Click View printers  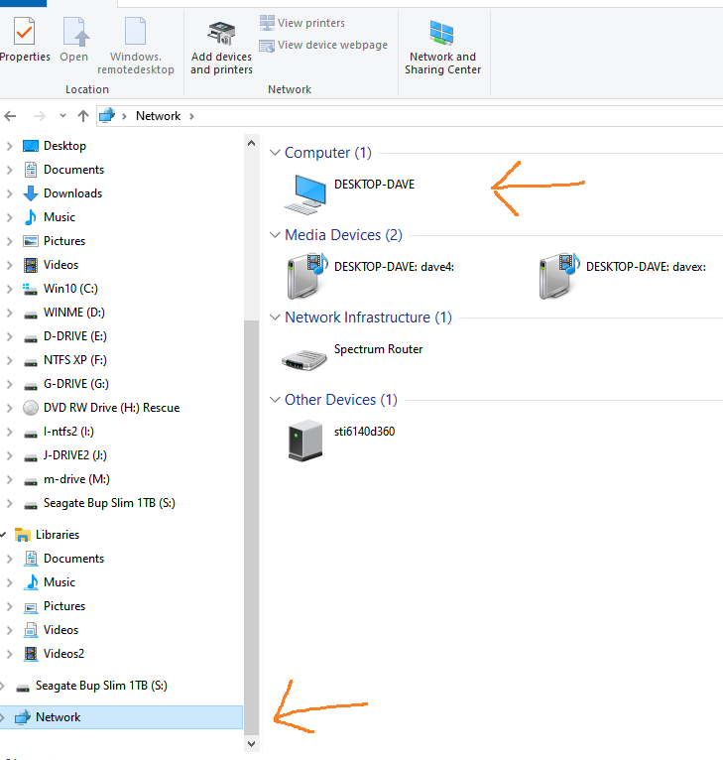pyautogui.click(x=301, y=23)
